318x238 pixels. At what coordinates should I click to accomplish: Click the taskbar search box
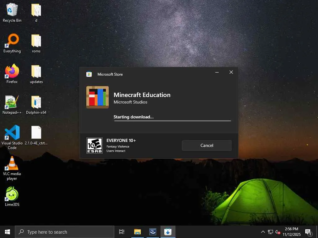(65, 232)
